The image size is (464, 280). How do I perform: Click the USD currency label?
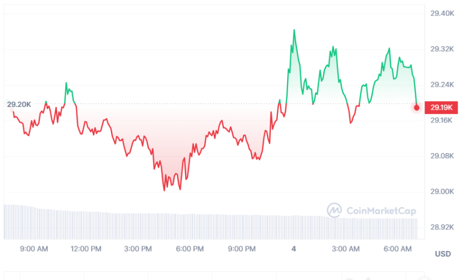point(442,254)
